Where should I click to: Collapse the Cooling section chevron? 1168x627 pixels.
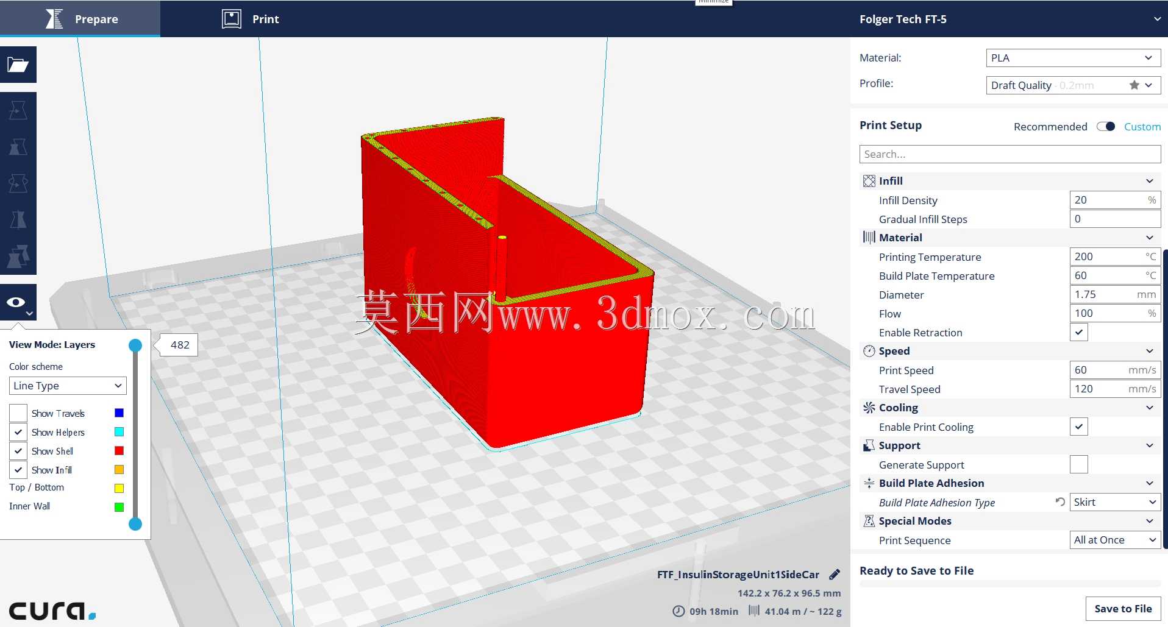click(x=1149, y=408)
